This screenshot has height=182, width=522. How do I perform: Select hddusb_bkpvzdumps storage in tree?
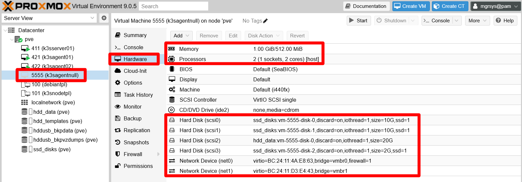point(55,140)
